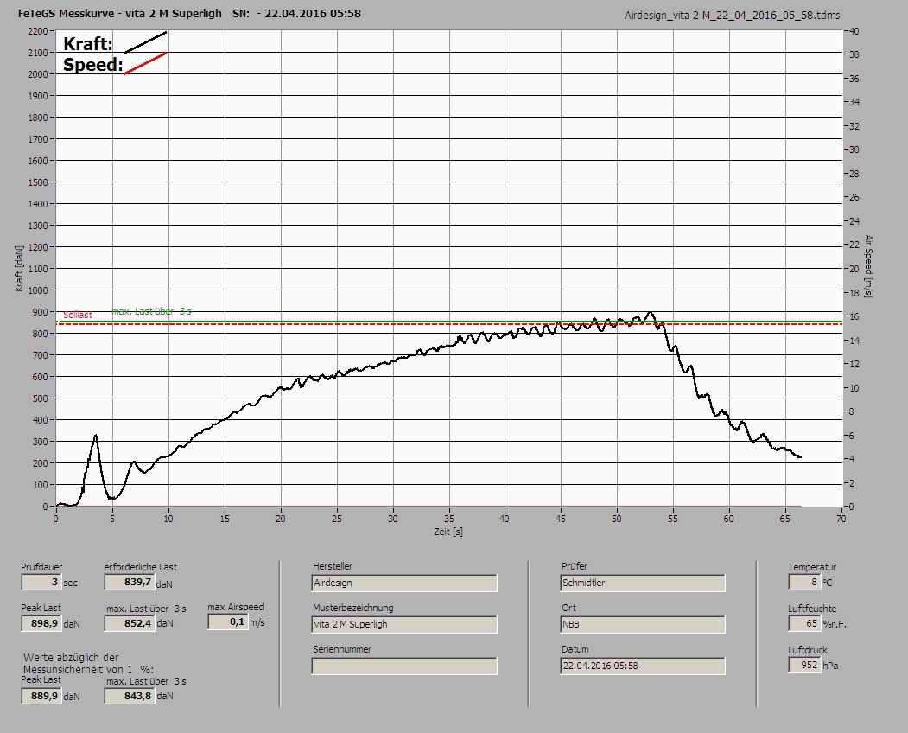Screen dimensions: 908x733
Task: Select the Musterbezeichnung field vita 2 M Superligh
Action: point(404,625)
